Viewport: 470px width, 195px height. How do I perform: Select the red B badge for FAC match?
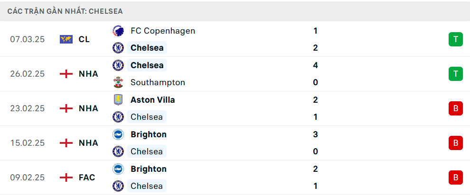(455, 177)
